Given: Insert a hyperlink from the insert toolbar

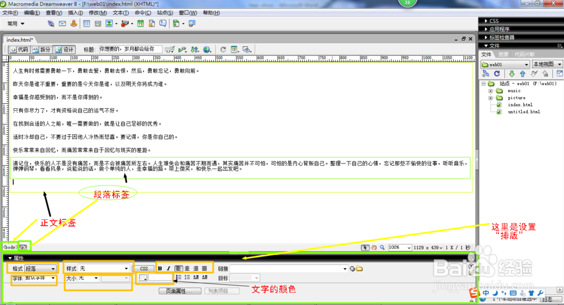Looking at the screenshot, I should [x=51, y=24].
